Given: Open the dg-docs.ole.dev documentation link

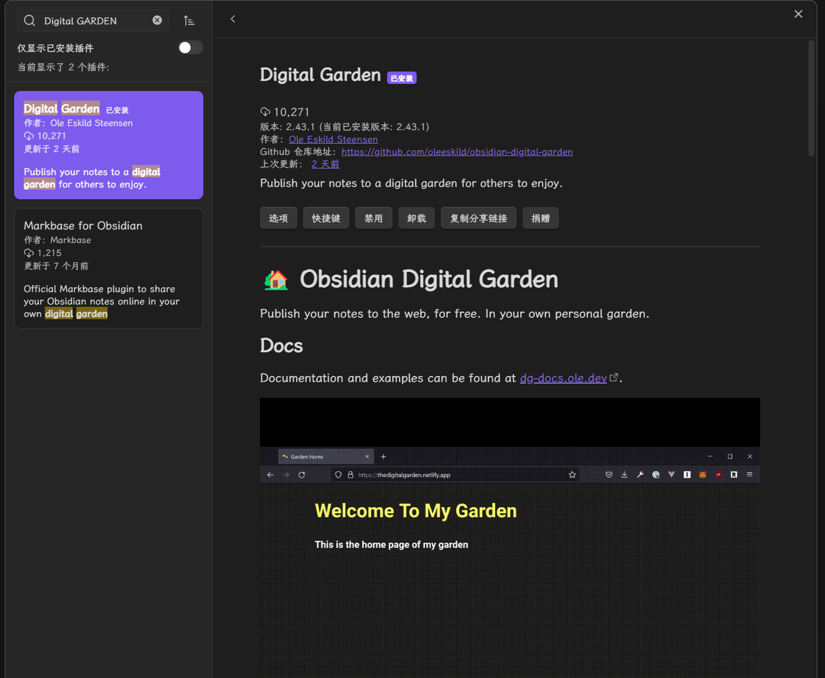Looking at the screenshot, I should [563, 378].
